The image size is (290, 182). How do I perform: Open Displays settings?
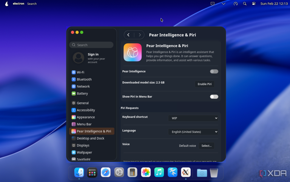92,146
